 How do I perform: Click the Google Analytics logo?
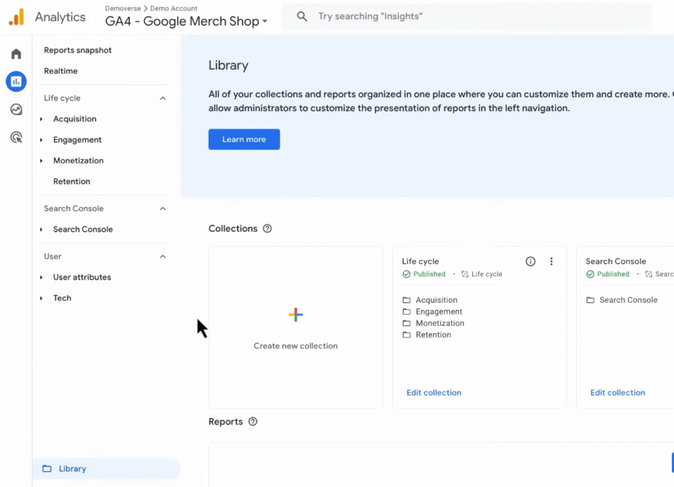click(16, 17)
